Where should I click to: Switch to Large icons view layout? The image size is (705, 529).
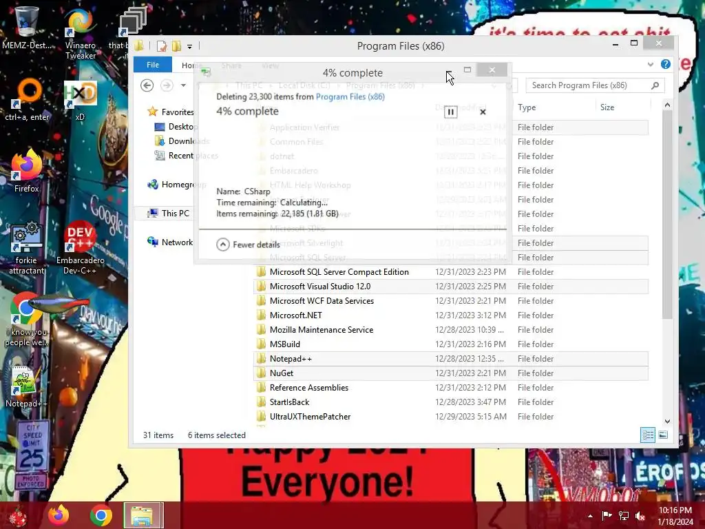(x=663, y=435)
